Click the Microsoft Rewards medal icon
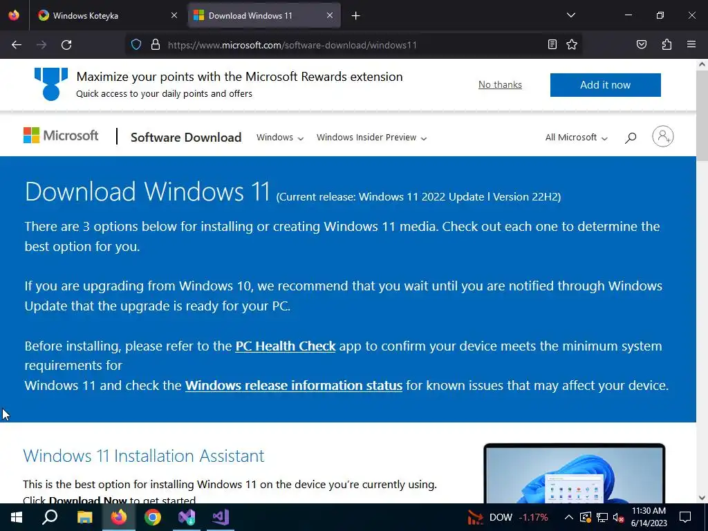Image resolution: width=708 pixels, height=531 pixels. click(51, 84)
